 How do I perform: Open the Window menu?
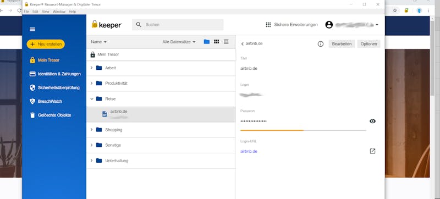click(x=59, y=12)
